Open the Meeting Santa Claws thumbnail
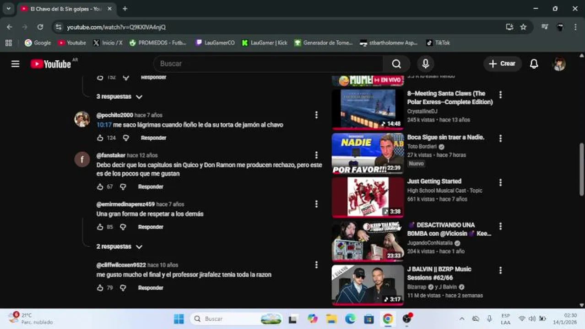 pyautogui.click(x=368, y=109)
